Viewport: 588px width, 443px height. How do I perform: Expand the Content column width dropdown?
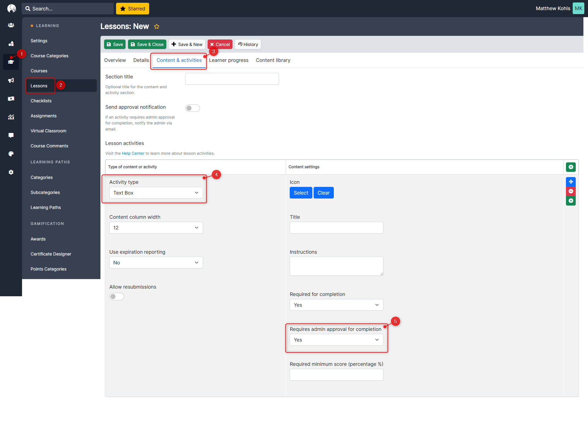tap(156, 228)
